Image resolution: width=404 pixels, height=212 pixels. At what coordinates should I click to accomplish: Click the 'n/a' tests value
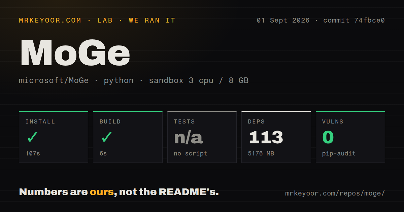pyautogui.click(x=188, y=137)
